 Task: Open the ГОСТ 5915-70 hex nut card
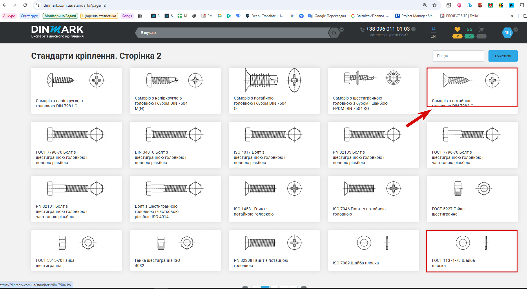76,251
